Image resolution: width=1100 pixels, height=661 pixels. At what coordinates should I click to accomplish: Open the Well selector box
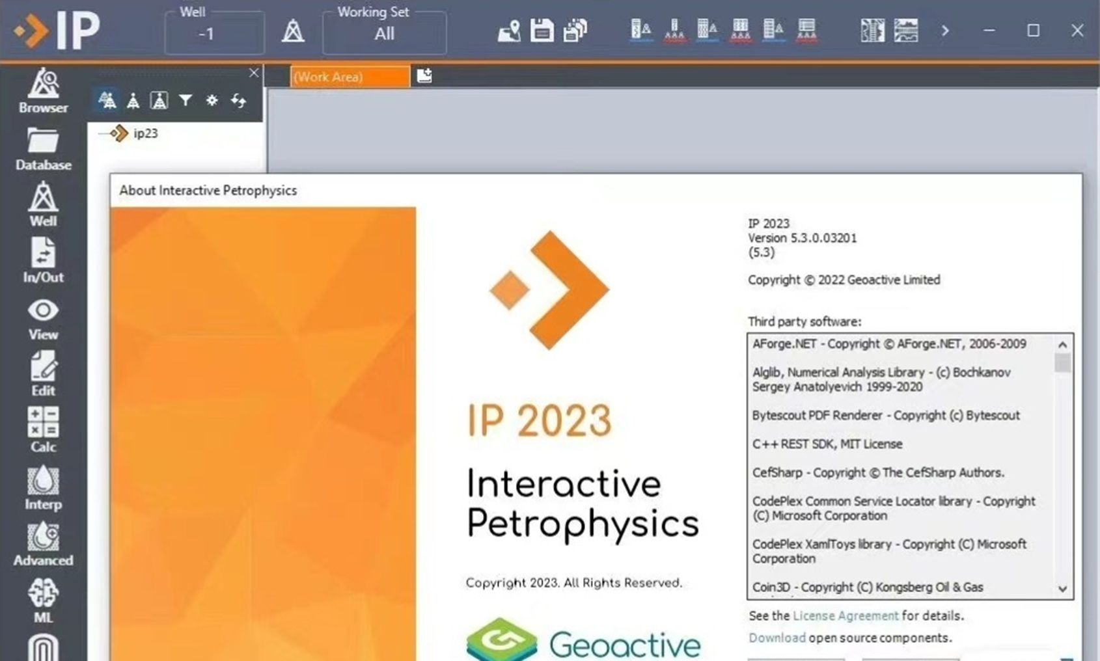[214, 34]
